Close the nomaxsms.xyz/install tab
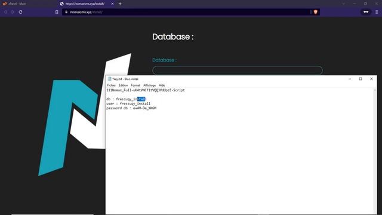The height and width of the screenshot is (215, 382). [112, 4]
